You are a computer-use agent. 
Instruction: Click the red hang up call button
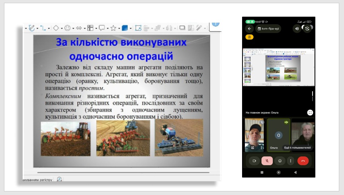[x=303, y=161]
